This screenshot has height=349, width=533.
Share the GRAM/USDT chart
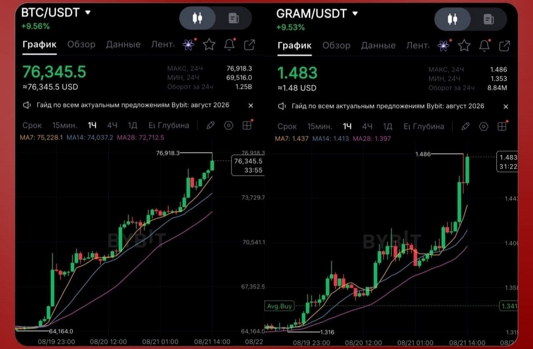click(504, 45)
